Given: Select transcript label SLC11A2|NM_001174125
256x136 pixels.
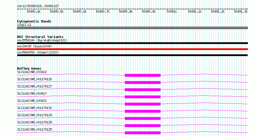Looking at the screenshot, I should pos(35,129).
